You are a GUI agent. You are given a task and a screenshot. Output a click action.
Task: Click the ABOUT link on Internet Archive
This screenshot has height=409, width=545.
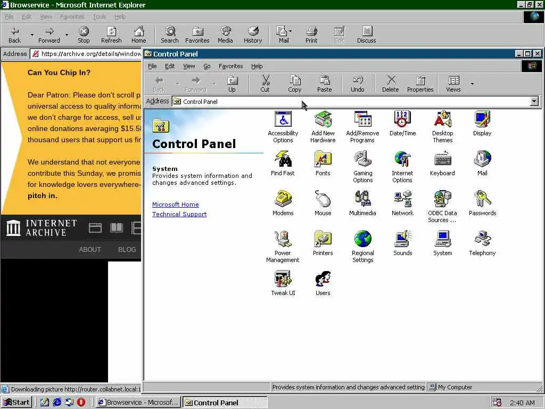coord(89,250)
